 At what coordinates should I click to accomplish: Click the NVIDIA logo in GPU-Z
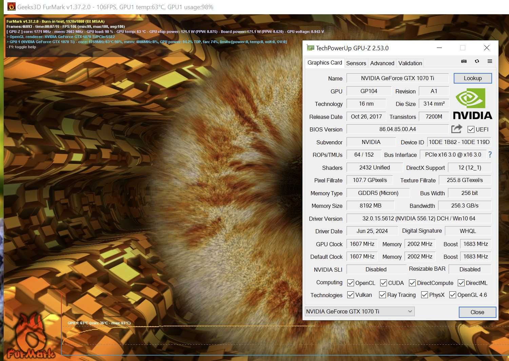click(472, 104)
